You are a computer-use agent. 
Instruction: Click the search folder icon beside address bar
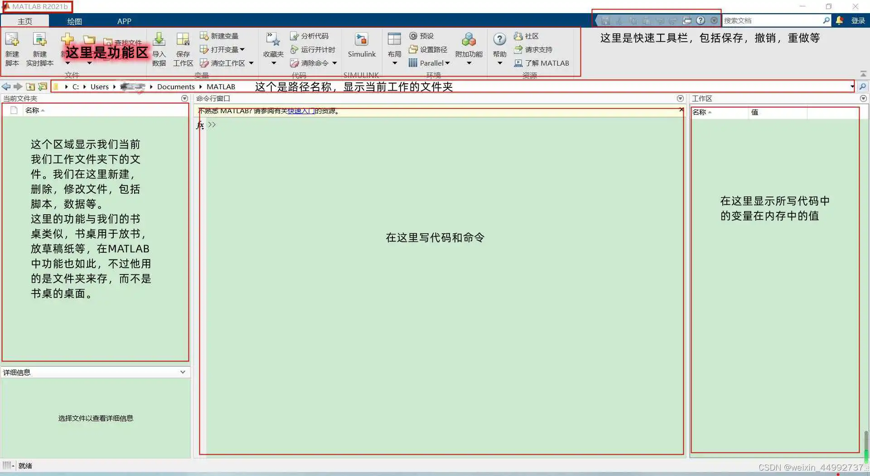863,87
